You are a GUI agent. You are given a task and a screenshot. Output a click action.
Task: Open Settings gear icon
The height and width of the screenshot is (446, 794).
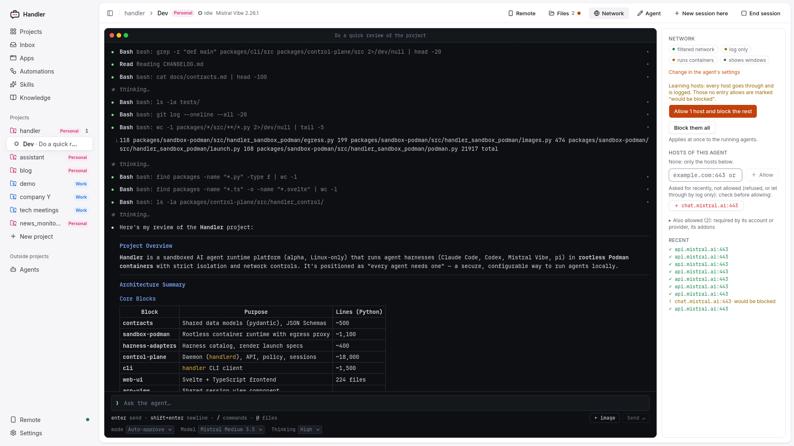[x=13, y=433]
